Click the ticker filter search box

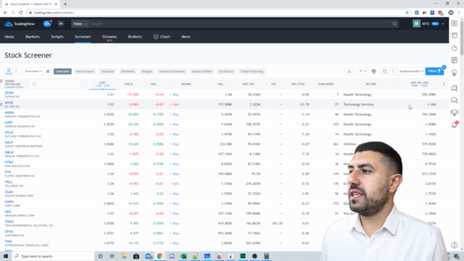(55, 84)
